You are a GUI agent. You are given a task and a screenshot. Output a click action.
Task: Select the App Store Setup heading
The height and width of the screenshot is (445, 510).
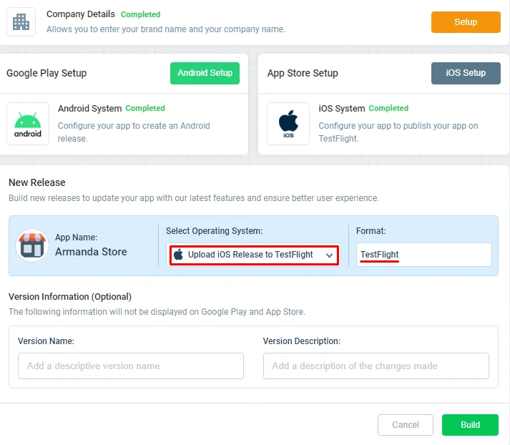[x=303, y=73]
